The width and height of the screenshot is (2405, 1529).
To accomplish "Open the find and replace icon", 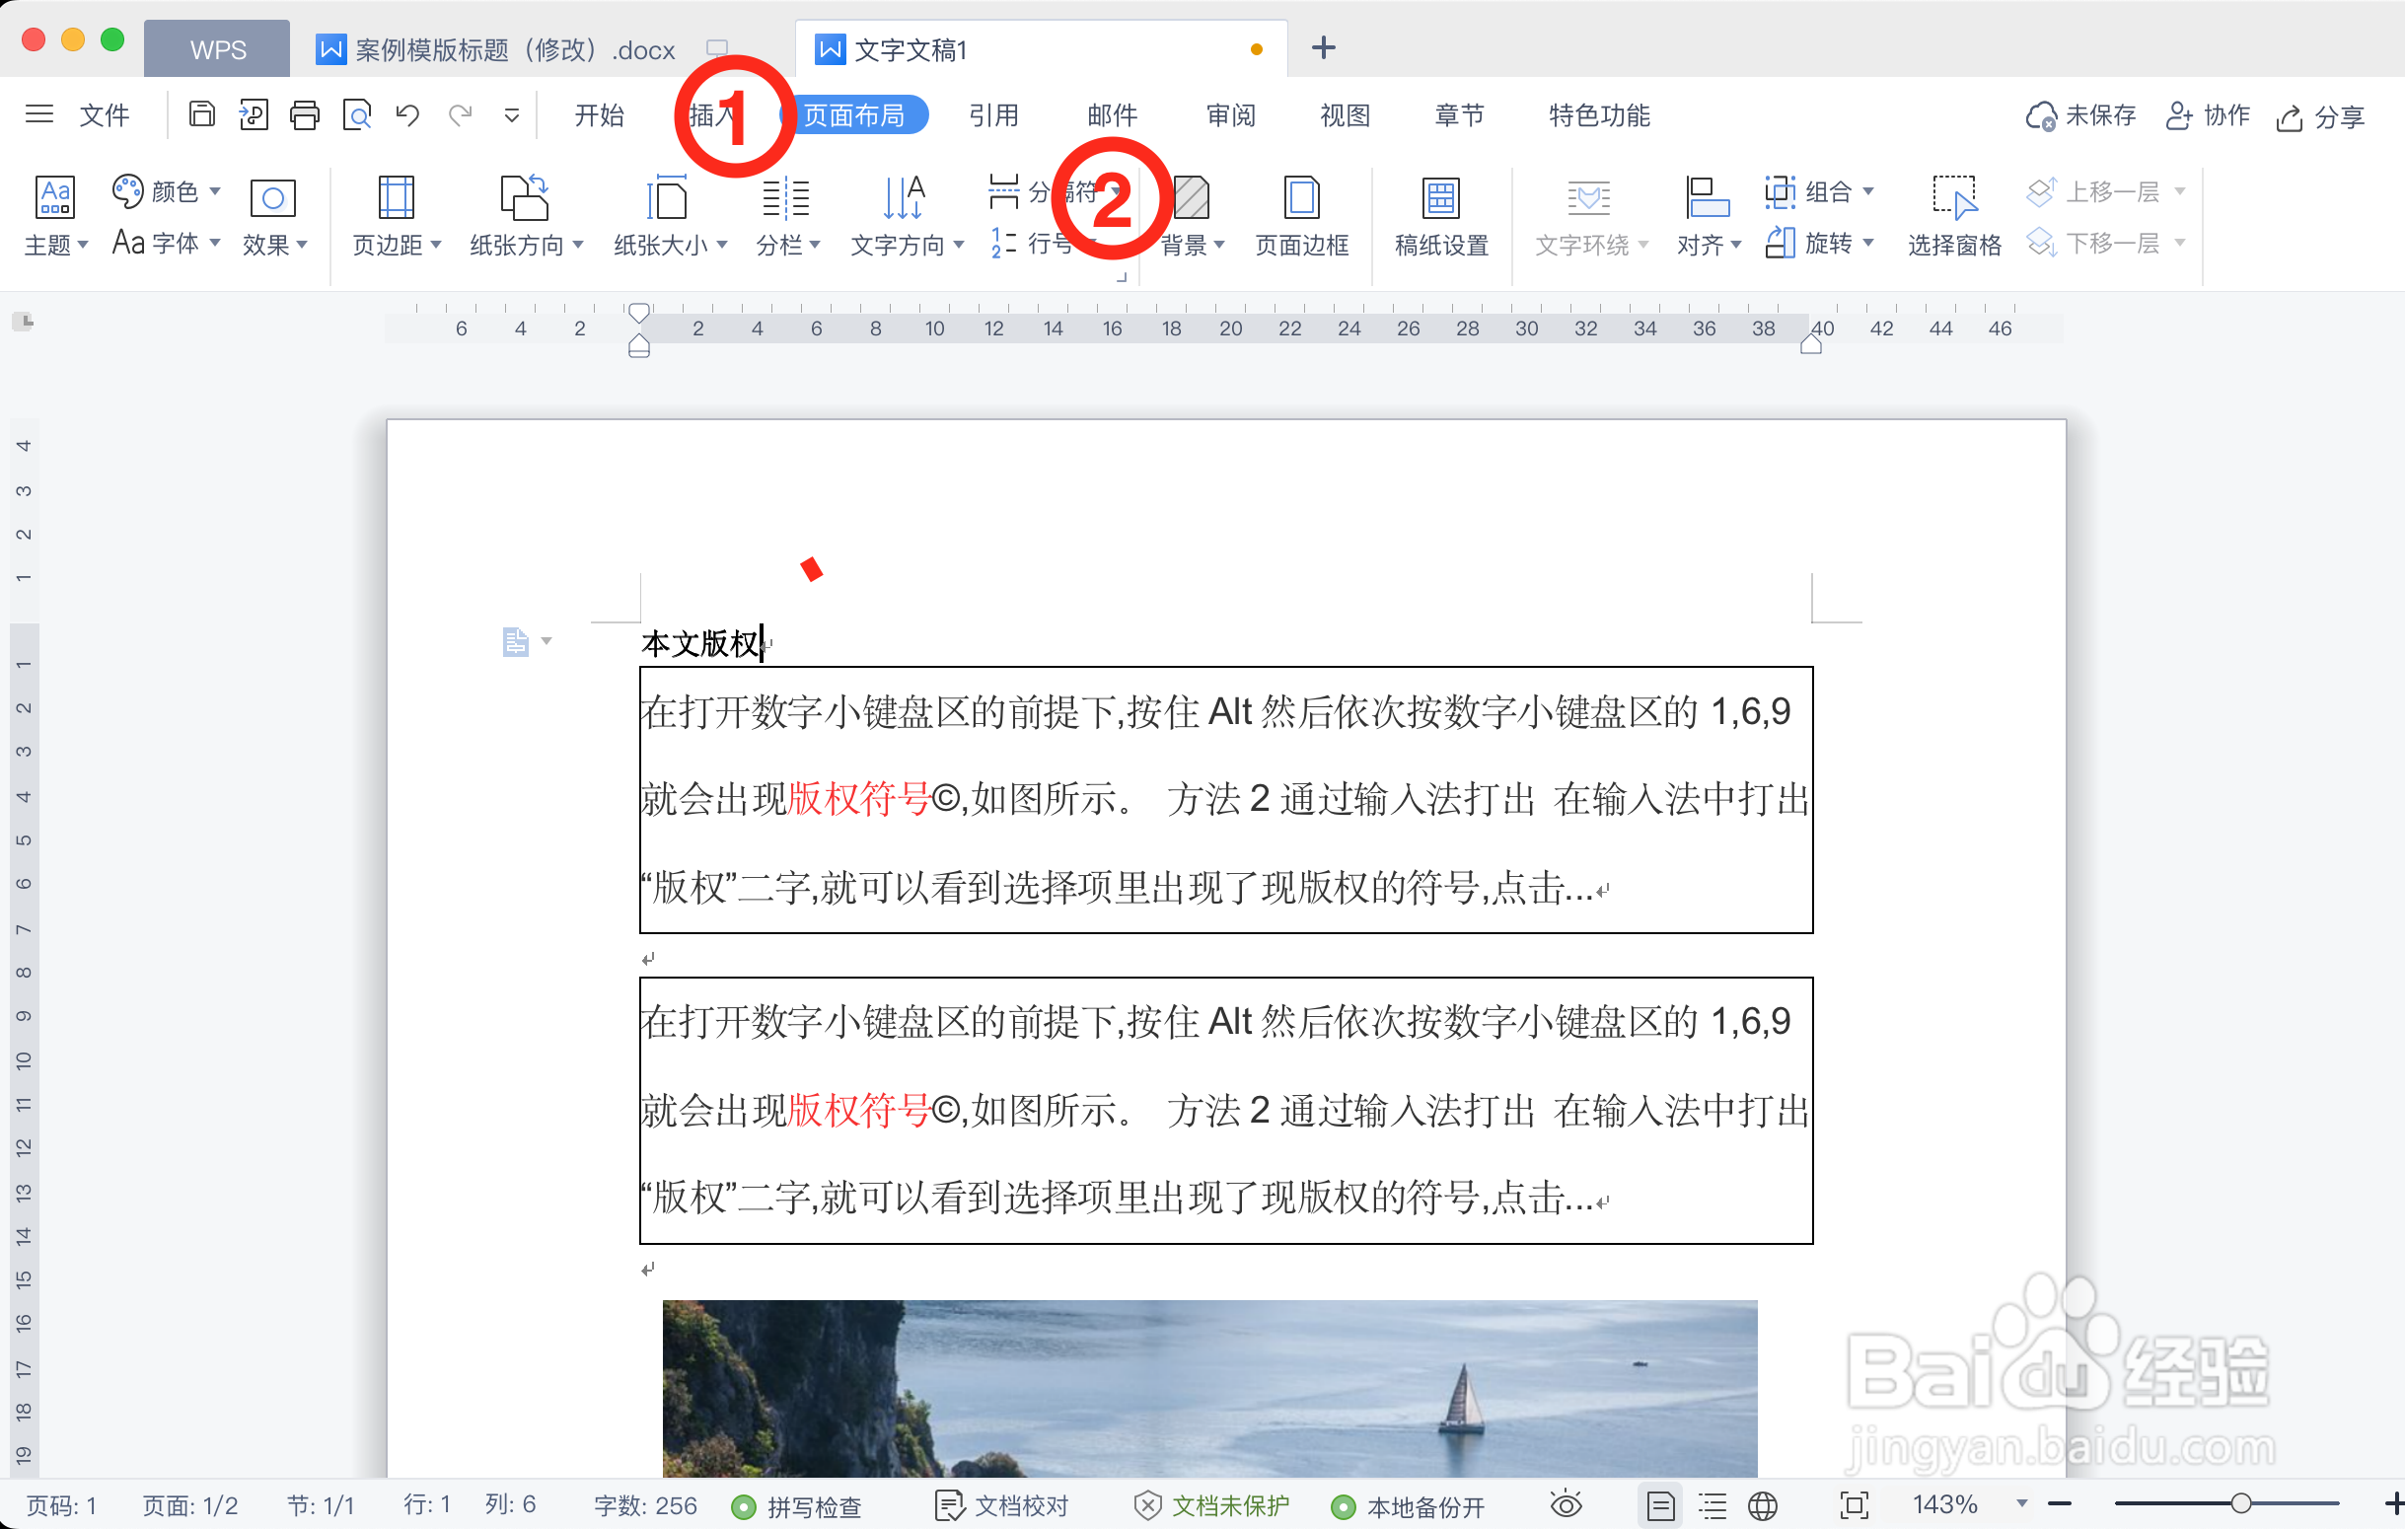I will pyautogui.click(x=357, y=113).
